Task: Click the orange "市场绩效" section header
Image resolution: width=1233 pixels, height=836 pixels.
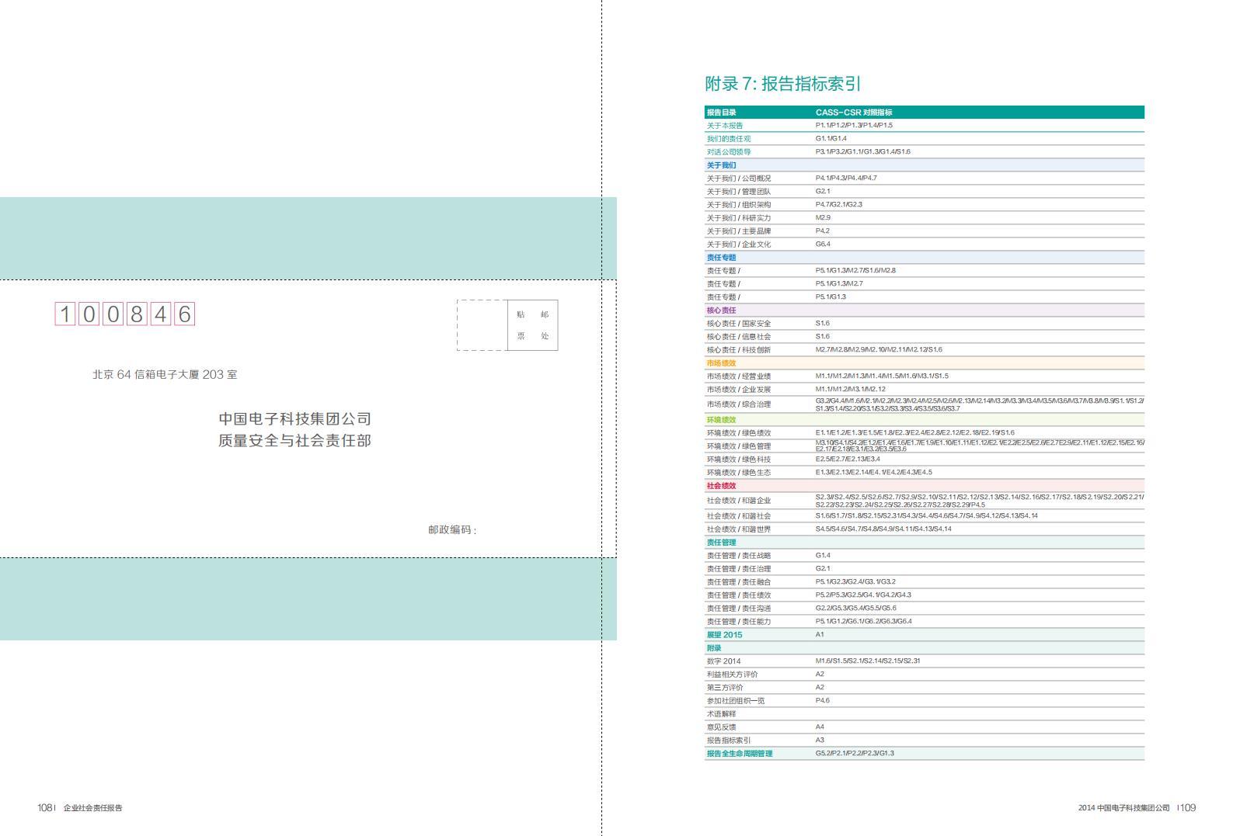Action: [x=925, y=363]
